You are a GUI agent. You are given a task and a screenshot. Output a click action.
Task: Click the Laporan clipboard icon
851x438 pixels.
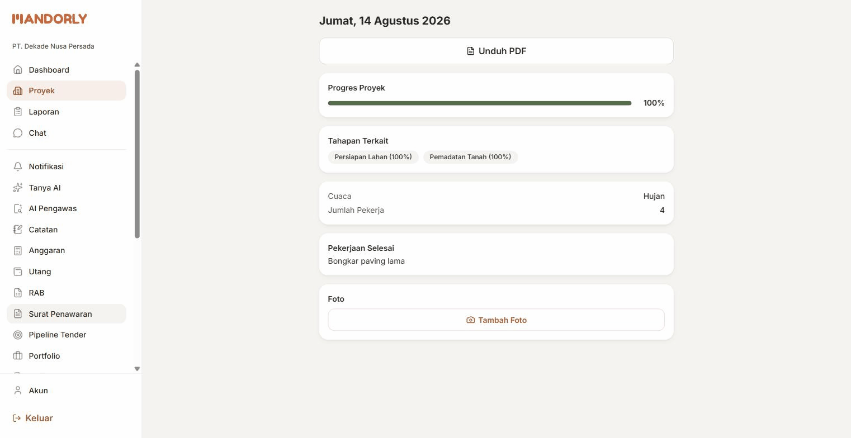(x=18, y=112)
